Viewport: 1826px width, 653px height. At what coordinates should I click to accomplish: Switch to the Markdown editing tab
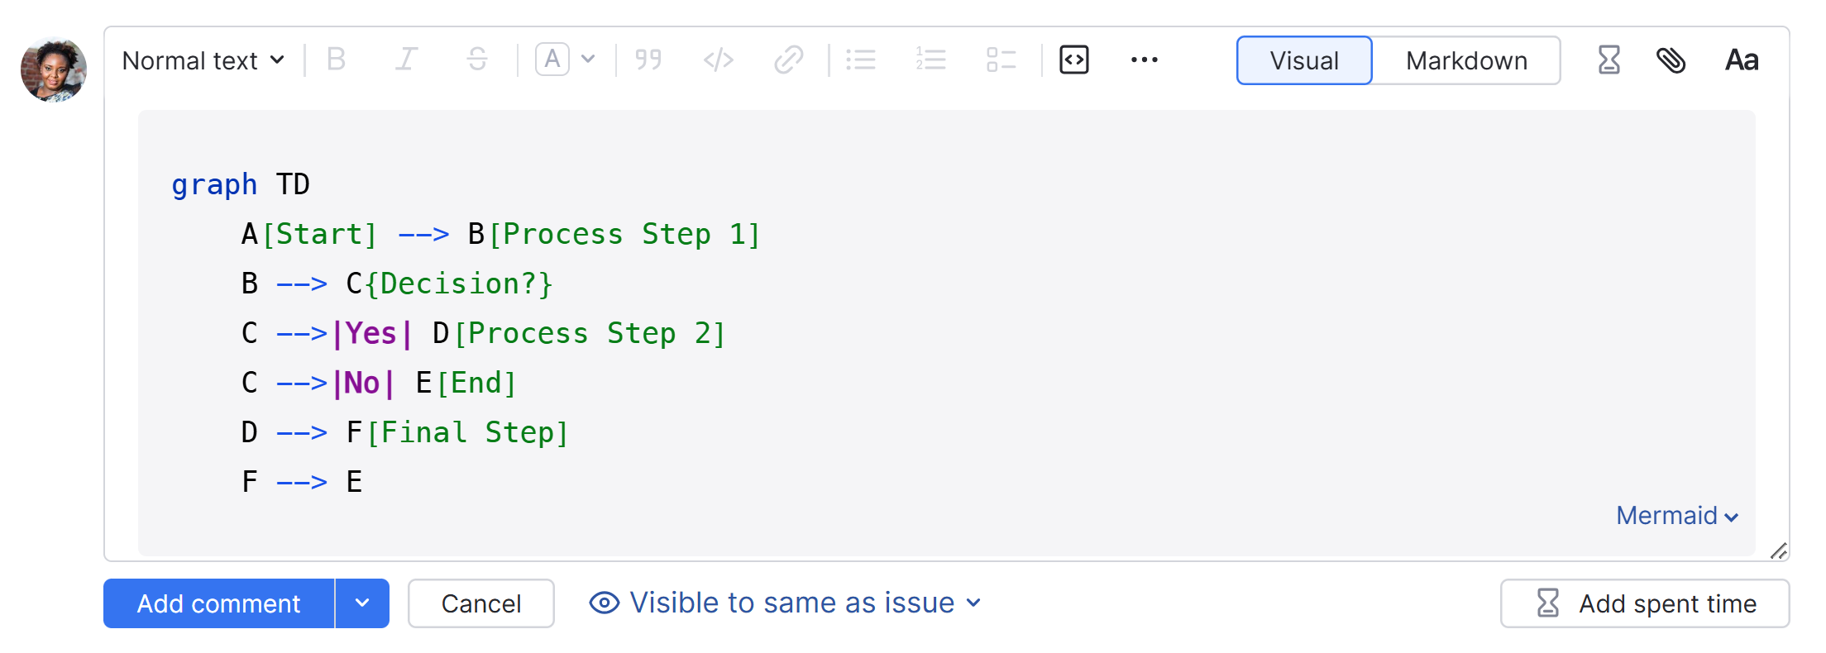coord(1465,60)
